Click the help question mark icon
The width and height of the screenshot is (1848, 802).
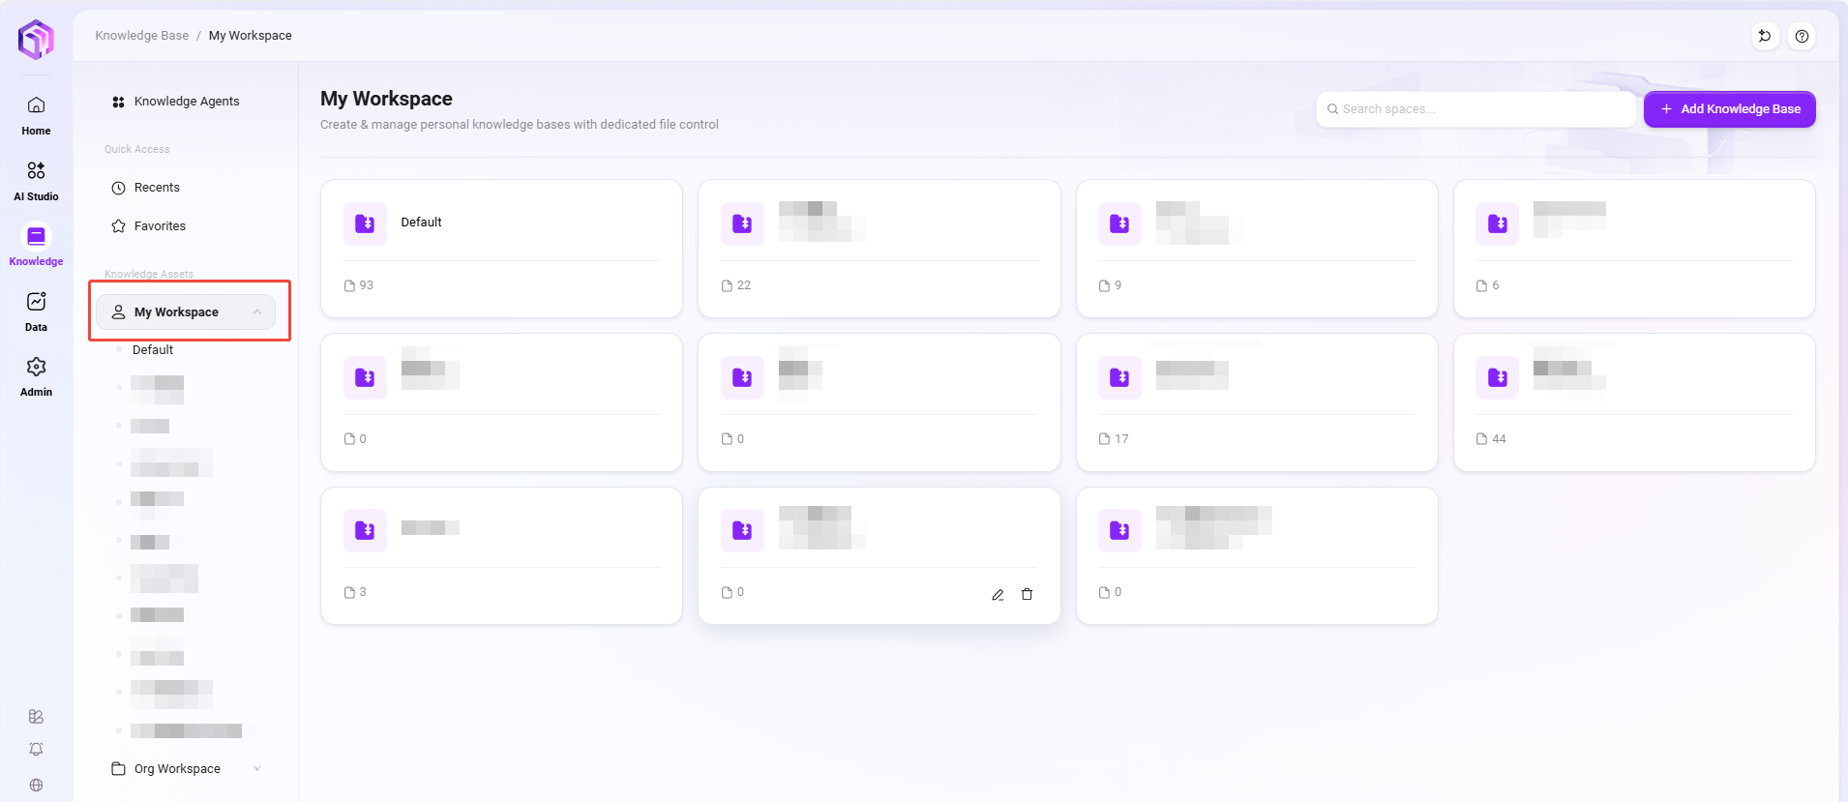1802,37
